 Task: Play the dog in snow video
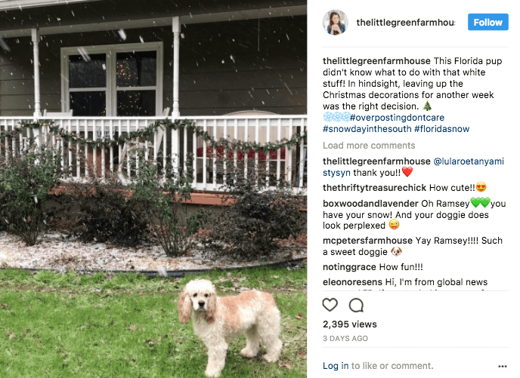pyautogui.click(x=153, y=189)
